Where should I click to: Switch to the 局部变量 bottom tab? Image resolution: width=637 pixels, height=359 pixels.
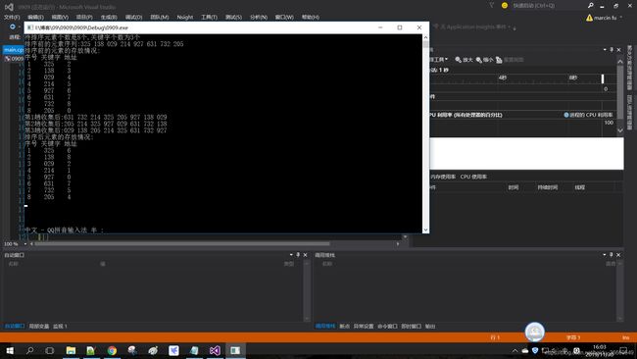tap(38, 326)
